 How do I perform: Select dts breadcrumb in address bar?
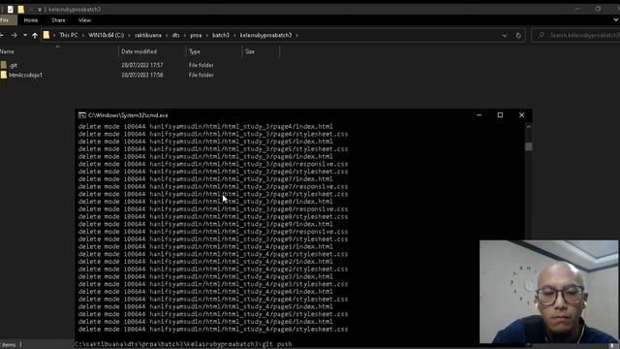[175, 35]
